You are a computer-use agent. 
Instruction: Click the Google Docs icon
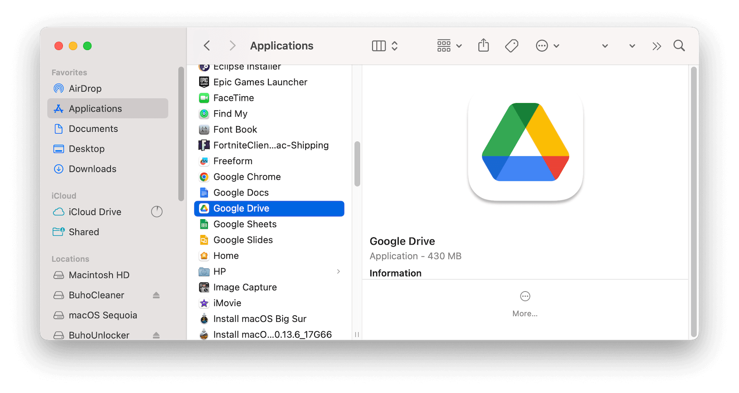204,192
